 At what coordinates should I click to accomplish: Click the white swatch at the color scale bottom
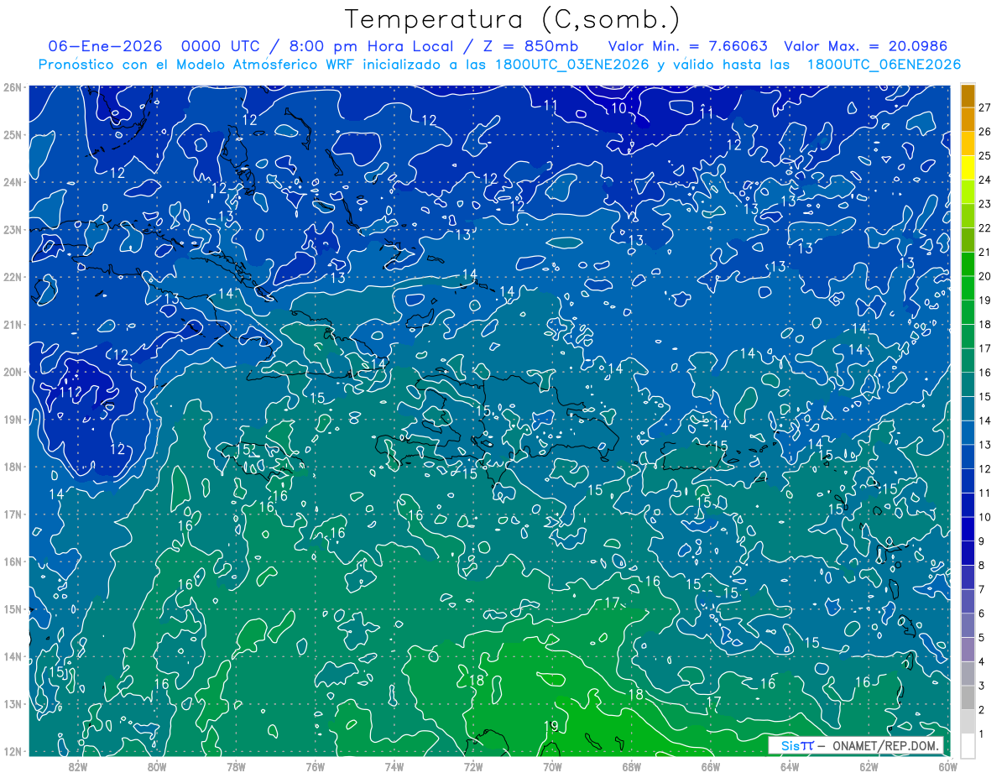click(968, 745)
